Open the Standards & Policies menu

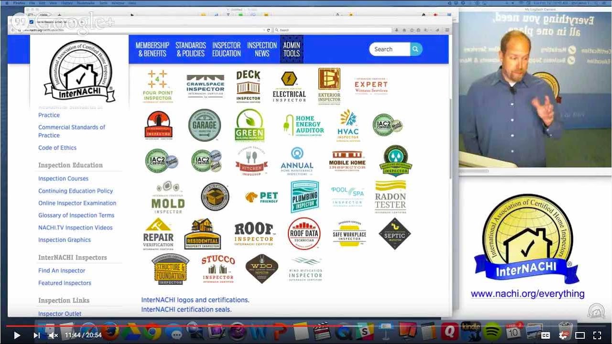(191, 49)
